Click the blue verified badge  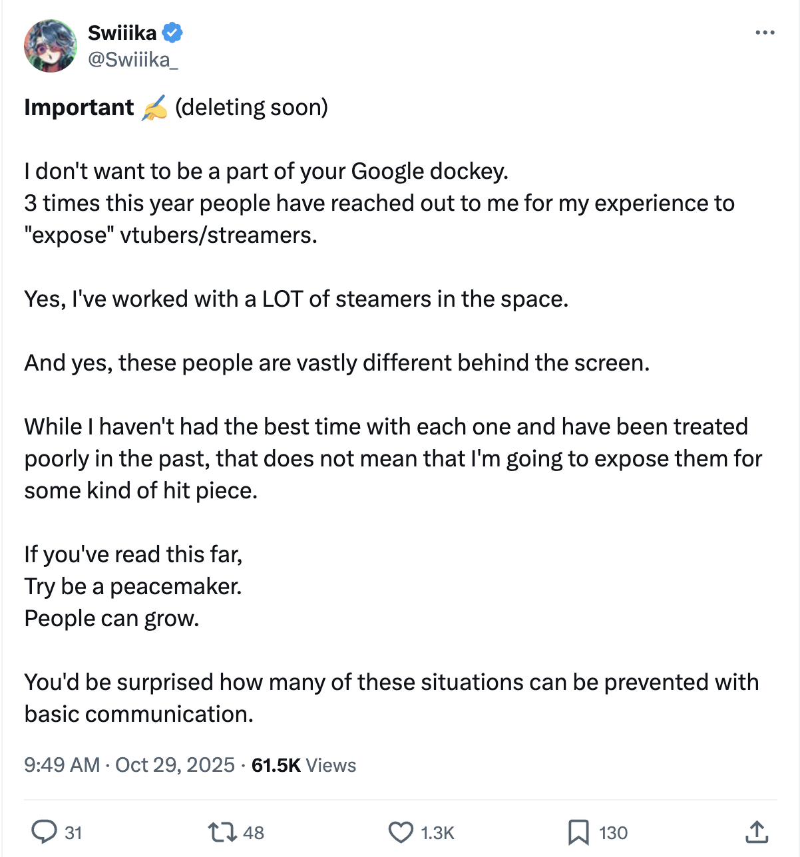pyautogui.click(x=172, y=32)
